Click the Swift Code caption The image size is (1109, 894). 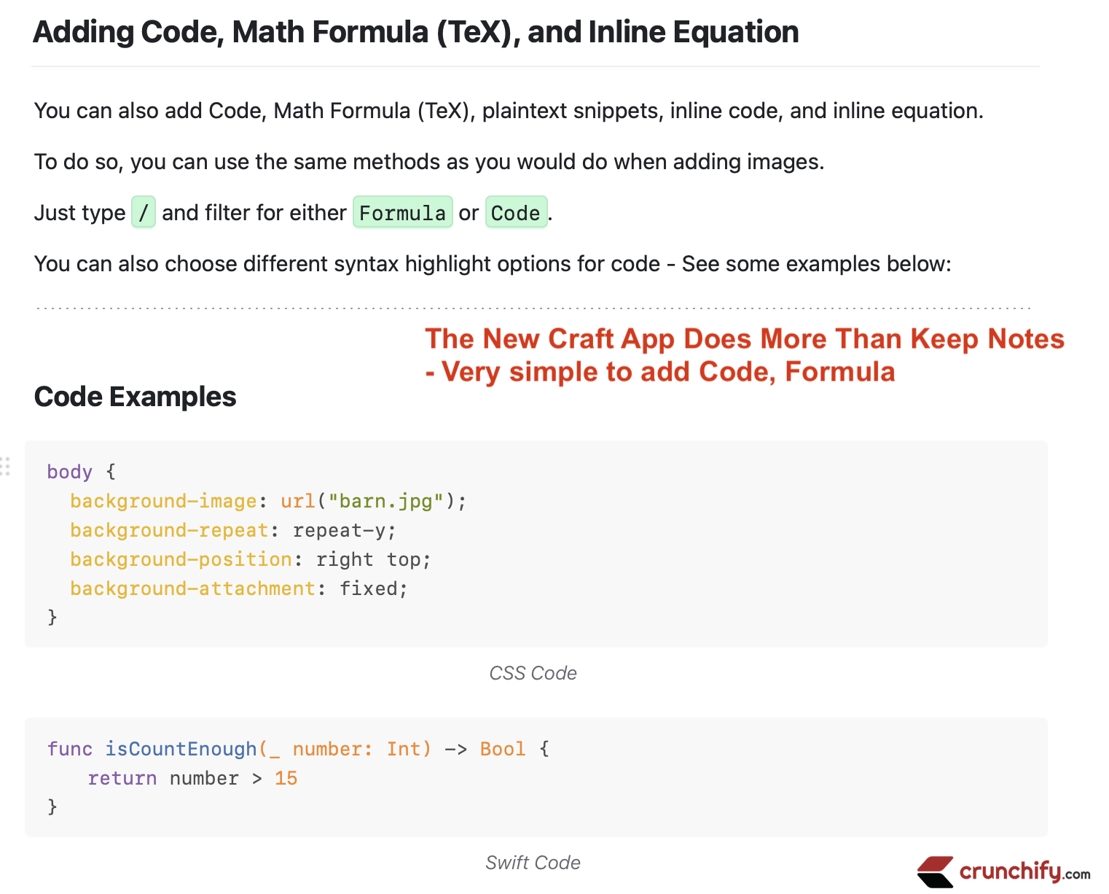click(x=533, y=863)
